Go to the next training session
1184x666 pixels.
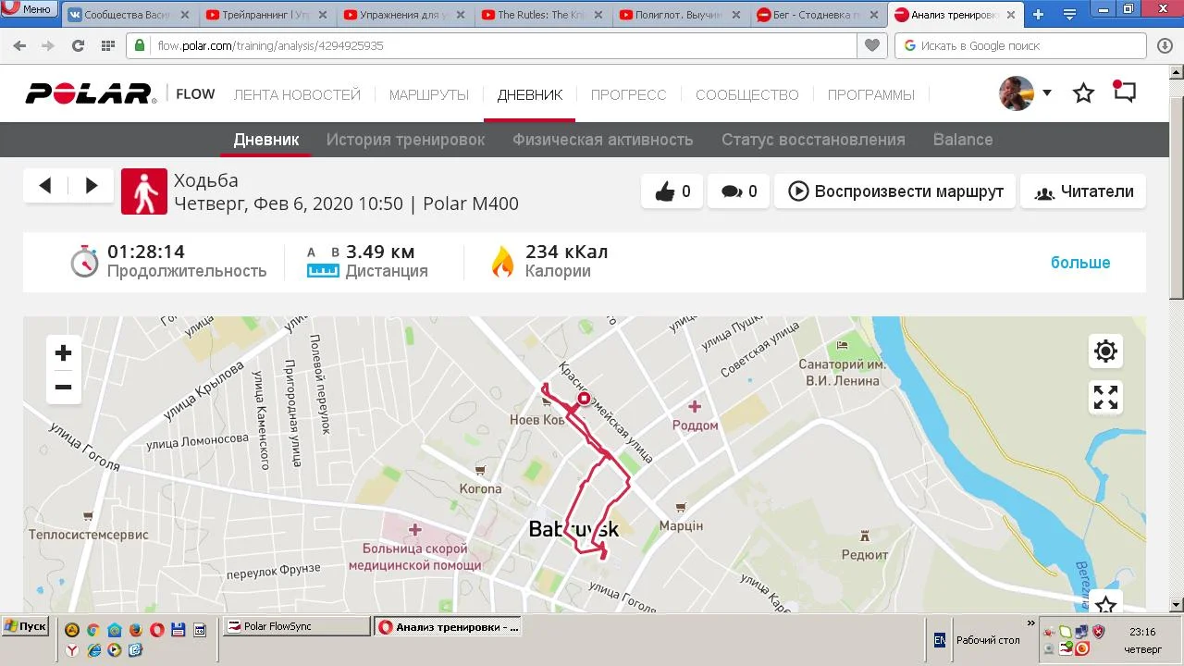pos(92,186)
